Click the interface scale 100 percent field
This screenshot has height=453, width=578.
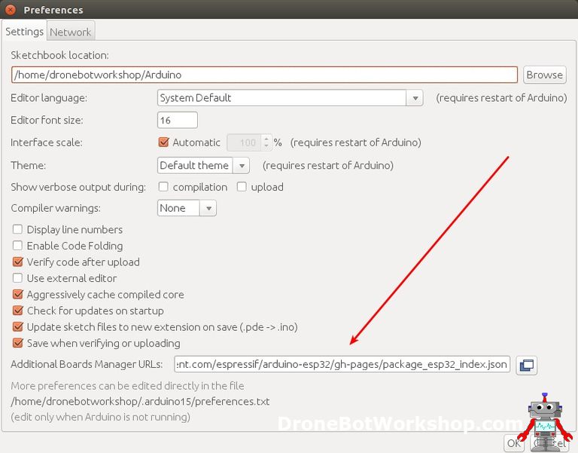tap(245, 142)
